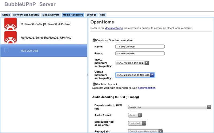Open the Audio format Auto dropdown
214x133 pixels.
135,115
